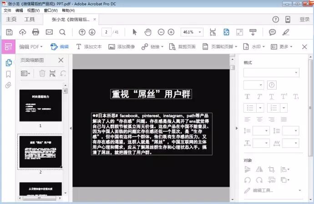314x204 pixels.
Task: Open the help question mark icon
Action: [276, 20]
